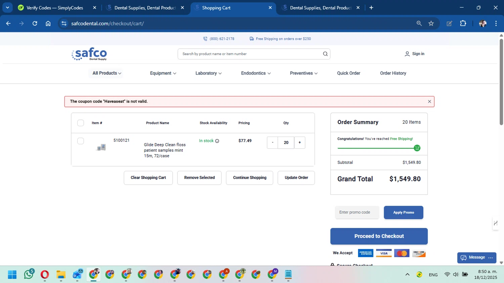Click the free shipping progress bar marker
Screen dimensions: 504x283
point(417,148)
